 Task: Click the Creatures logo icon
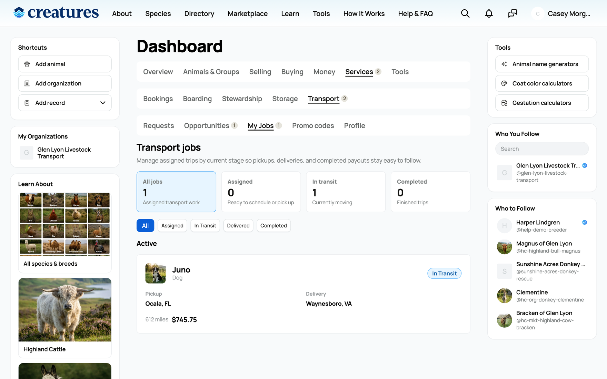(x=19, y=13)
